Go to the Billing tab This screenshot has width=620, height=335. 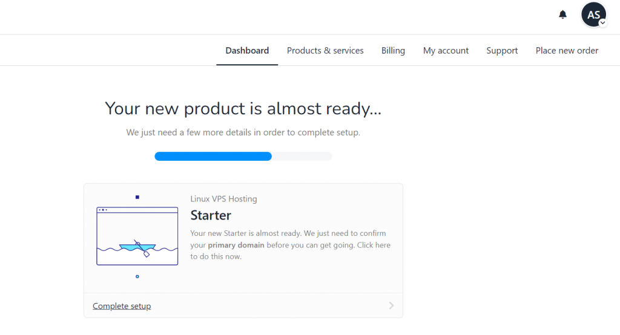pyautogui.click(x=393, y=51)
